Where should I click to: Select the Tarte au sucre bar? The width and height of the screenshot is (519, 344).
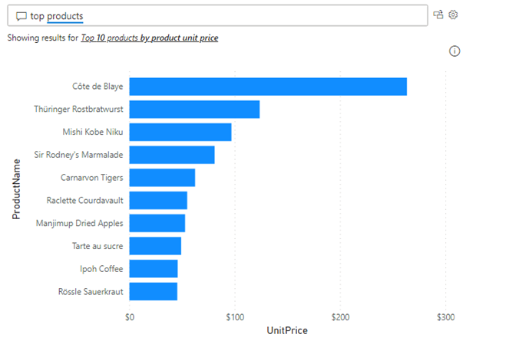[155, 246]
